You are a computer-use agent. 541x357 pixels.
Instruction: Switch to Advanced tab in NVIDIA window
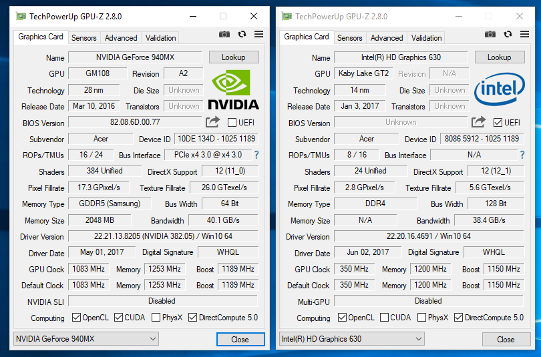click(x=121, y=38)
